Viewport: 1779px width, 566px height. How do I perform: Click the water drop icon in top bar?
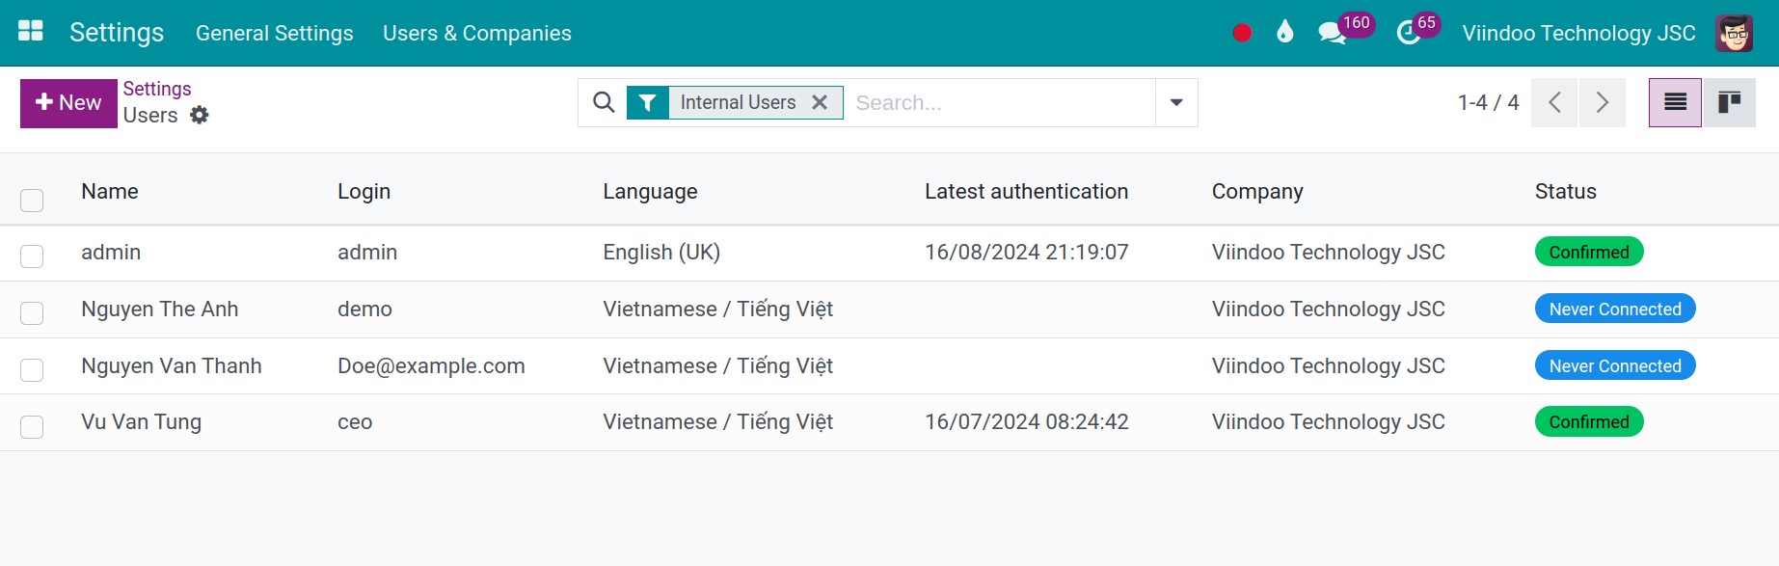tap(1284, 32)
